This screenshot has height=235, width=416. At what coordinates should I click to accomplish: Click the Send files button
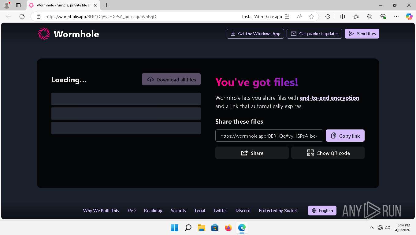coord(362,34)
